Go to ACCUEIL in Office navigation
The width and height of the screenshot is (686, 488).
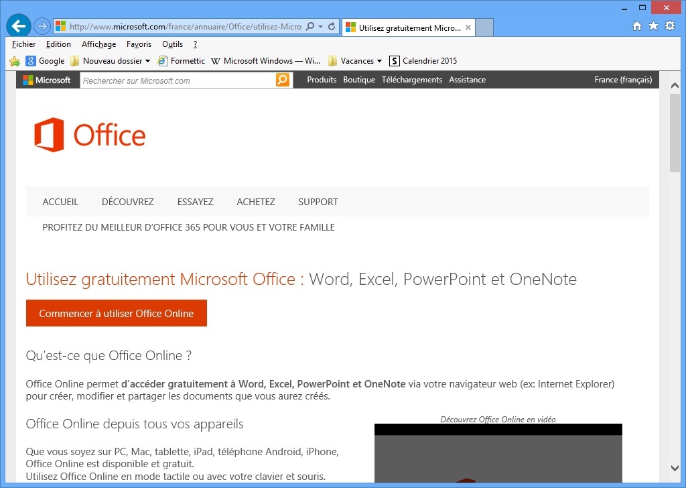60,202
